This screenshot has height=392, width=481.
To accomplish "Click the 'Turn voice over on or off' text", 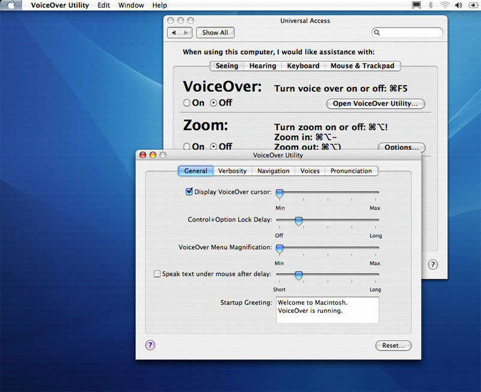I will 341,88.
